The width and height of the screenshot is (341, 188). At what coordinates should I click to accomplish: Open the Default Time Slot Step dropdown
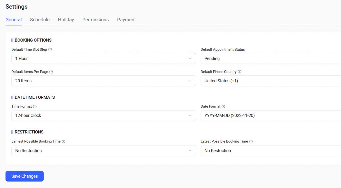click(103, 59)
